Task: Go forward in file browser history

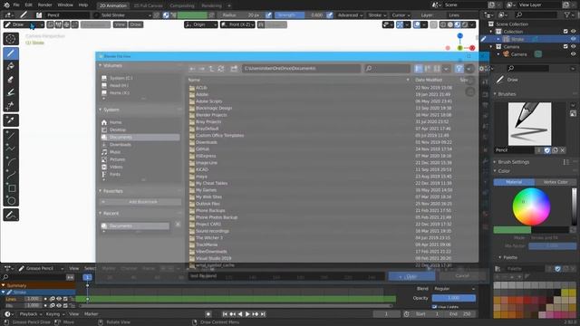Action: pyautogui.click(x=202, y=69)
